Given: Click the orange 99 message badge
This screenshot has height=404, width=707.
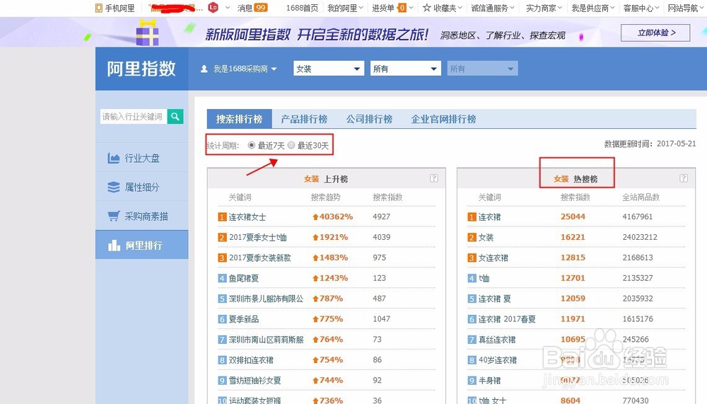Looking at the screenshot, I should coord(261,8).
